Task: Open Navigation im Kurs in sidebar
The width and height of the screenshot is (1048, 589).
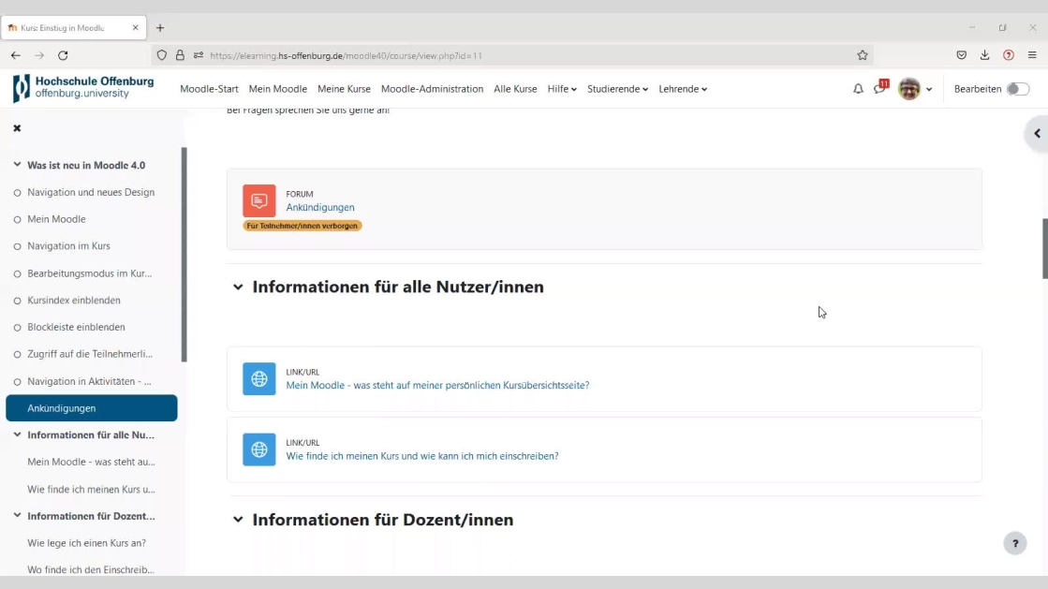Action: (69, 246)
